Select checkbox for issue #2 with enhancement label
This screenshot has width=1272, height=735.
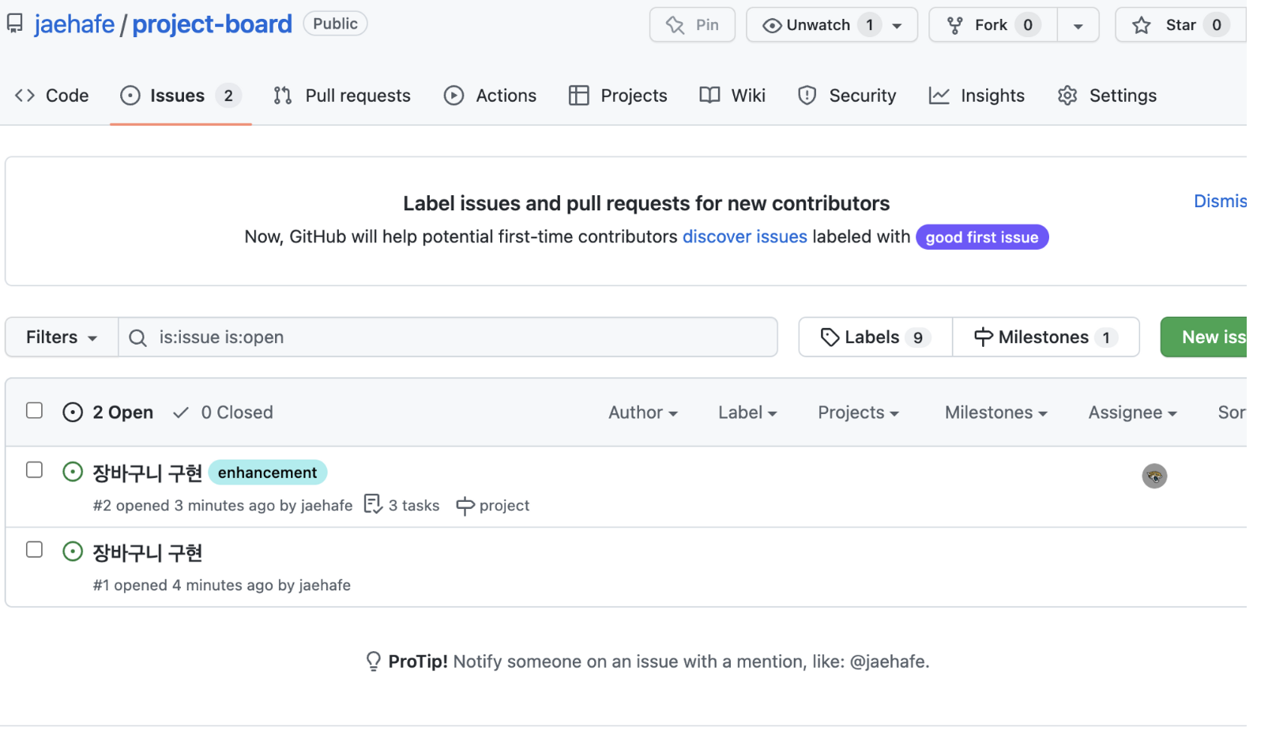coord(34,470)
